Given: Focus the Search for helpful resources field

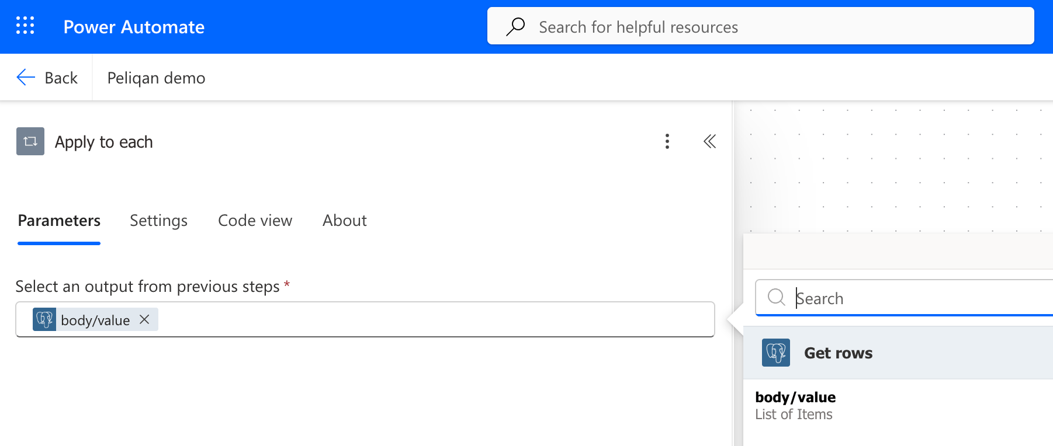Looking at the screenshot, I should coord(761,26).
